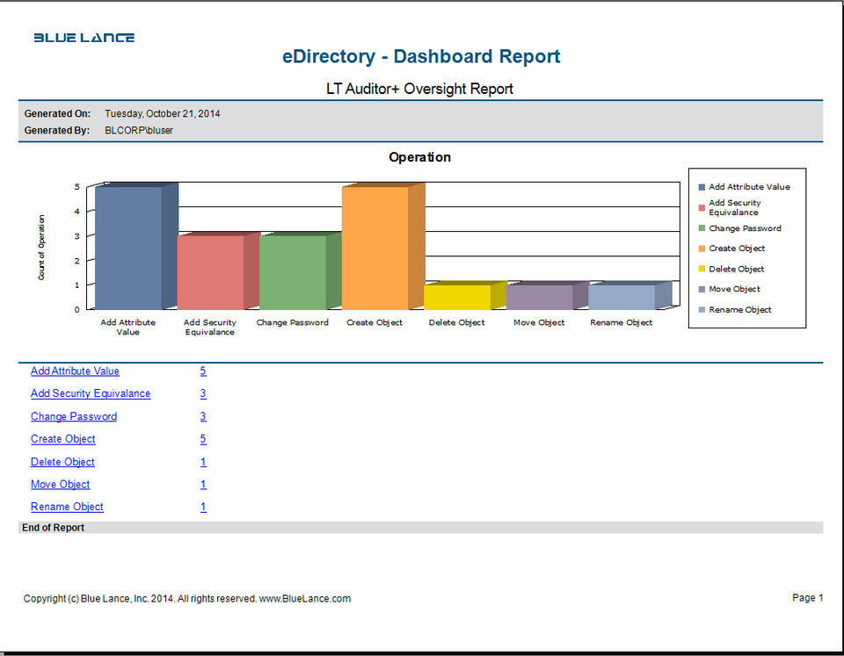Viewport: 844px width, 656px height.
Task: Open the Add Attribute Value link
Action: [75, 371]
